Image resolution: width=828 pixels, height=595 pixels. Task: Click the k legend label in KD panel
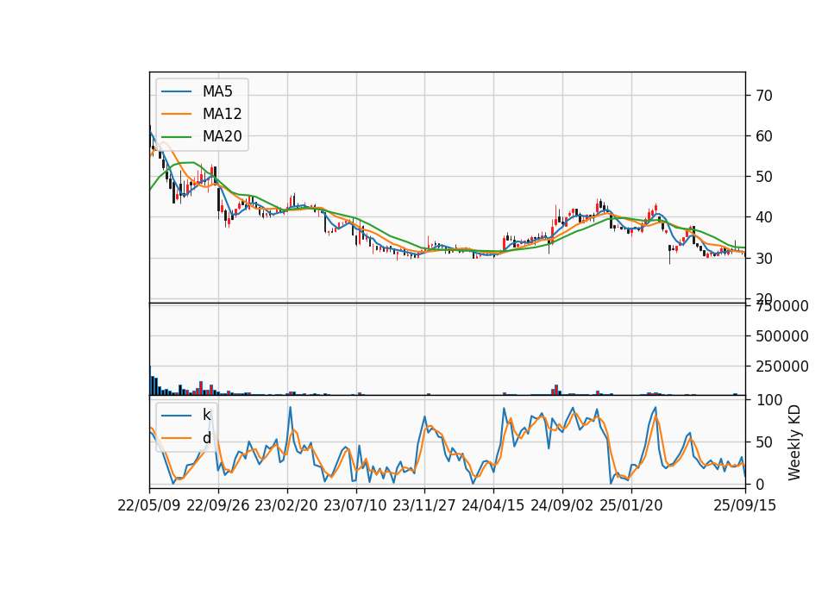point(206,415)
